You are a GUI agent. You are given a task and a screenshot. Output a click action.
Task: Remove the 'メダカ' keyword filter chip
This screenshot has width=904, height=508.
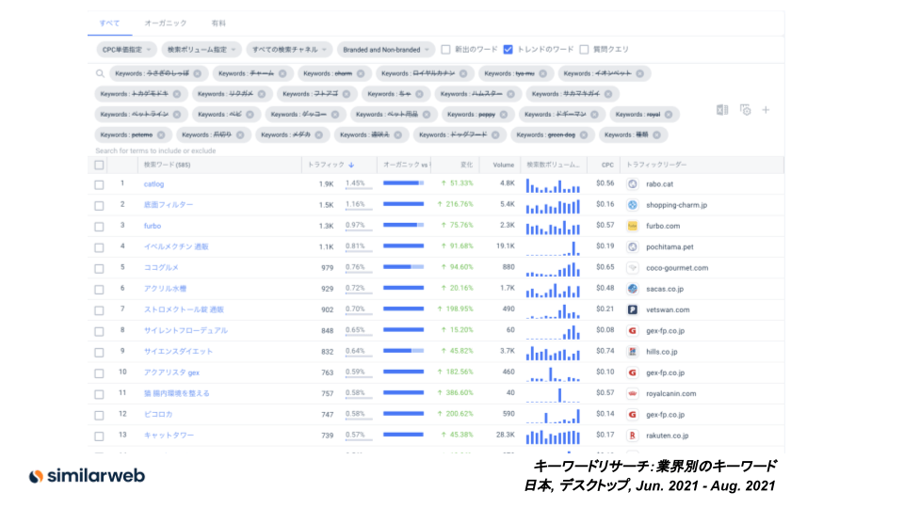[x=319, y=135]
